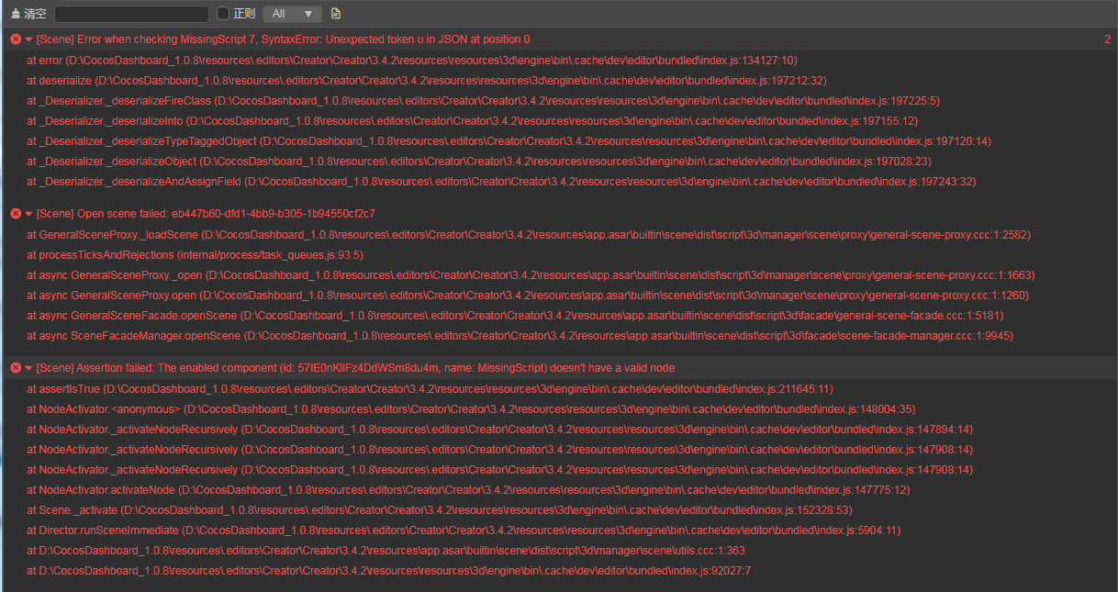Collapse the Open scene failed entry
The image size is (1118, 592).
[x=28, y=214]
